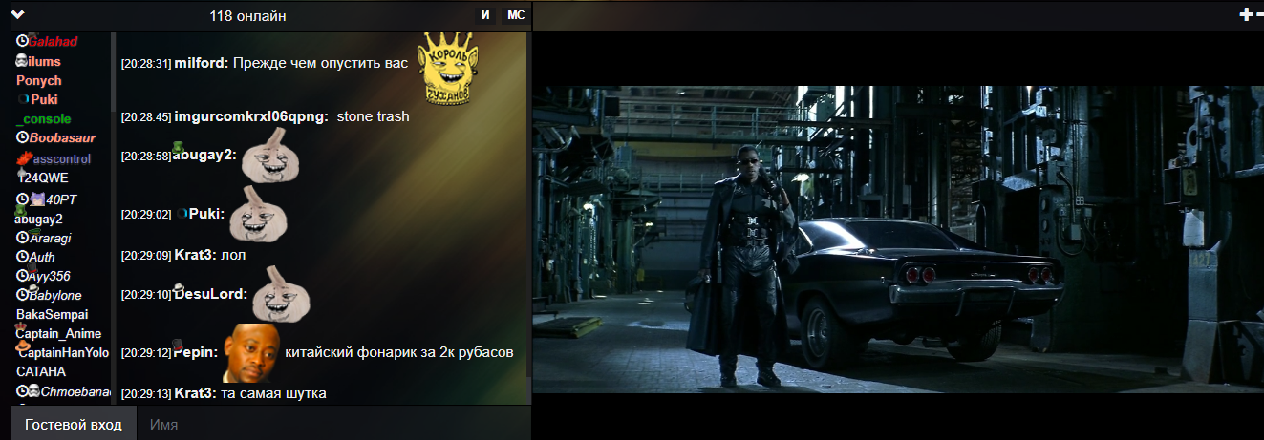Click username Puki in the 20:29:02 message
The image size is (1264, 440).
(206, 214)
